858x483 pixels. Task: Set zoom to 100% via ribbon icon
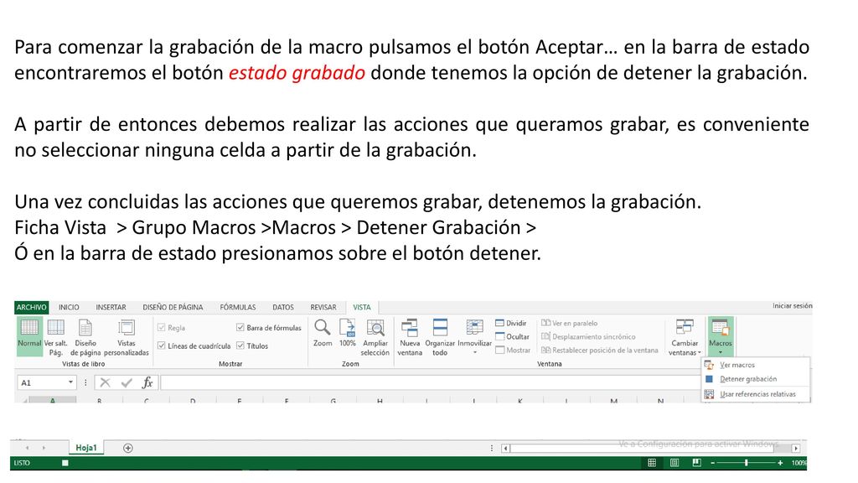[348, 332]
